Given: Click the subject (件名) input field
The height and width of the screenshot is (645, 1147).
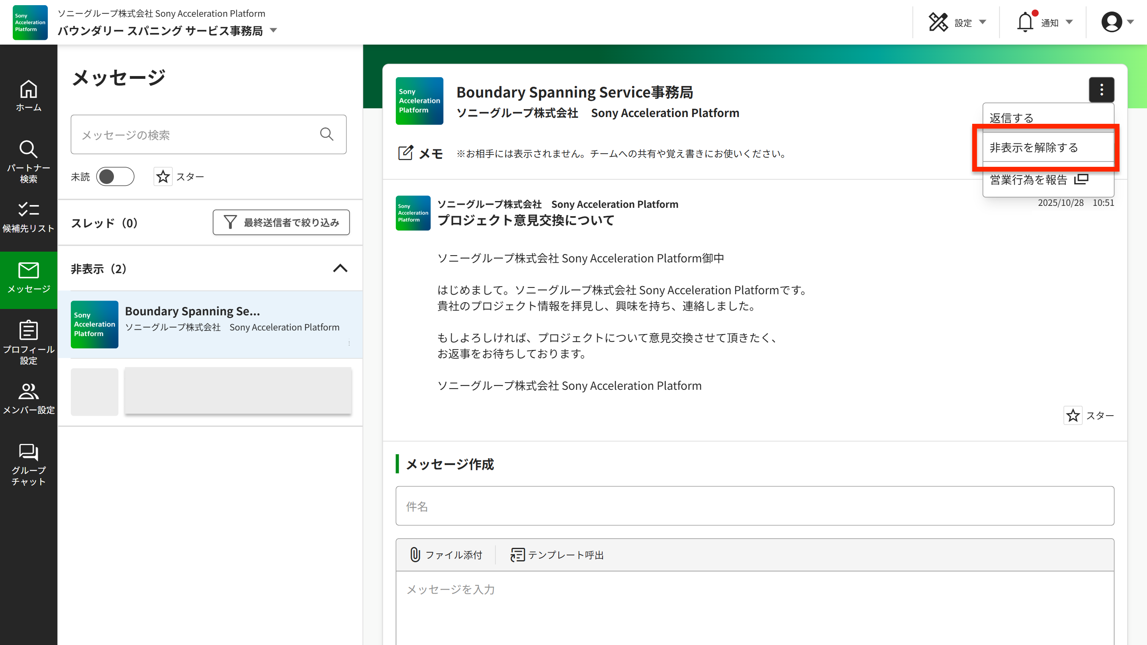Looking at the screenshot, I should pyautogui.click(x=754, y=506).
